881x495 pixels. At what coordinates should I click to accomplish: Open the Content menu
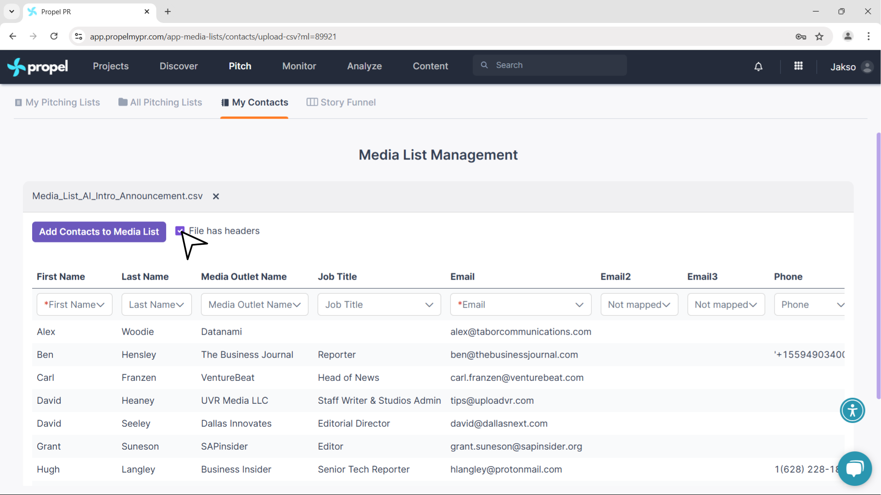tap(430, 66)
